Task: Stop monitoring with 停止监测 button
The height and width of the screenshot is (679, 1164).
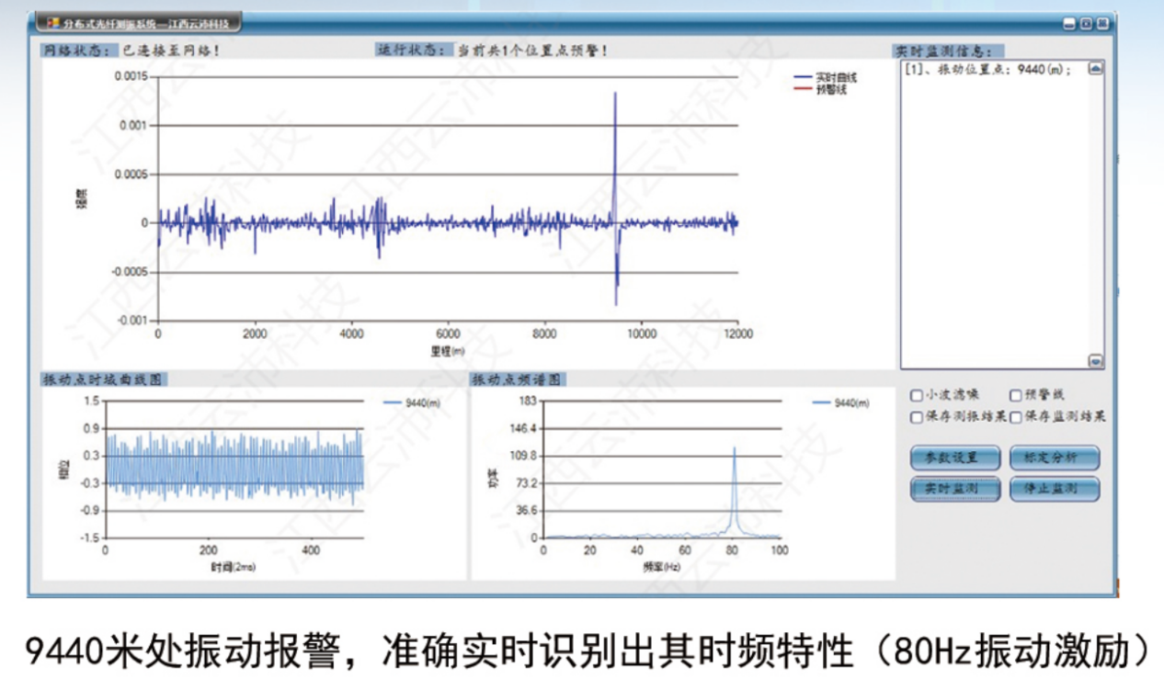Action: 1055,489
